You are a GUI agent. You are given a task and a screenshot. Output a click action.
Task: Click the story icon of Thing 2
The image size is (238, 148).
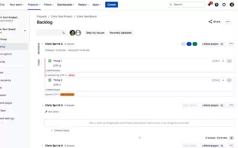coord(50,80)
